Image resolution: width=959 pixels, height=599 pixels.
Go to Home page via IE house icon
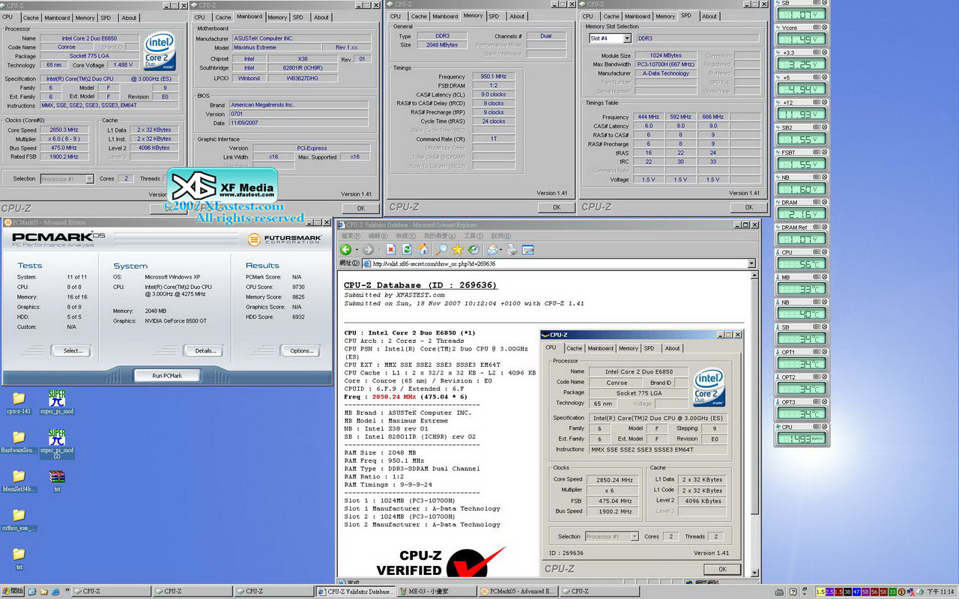(423, 249)
